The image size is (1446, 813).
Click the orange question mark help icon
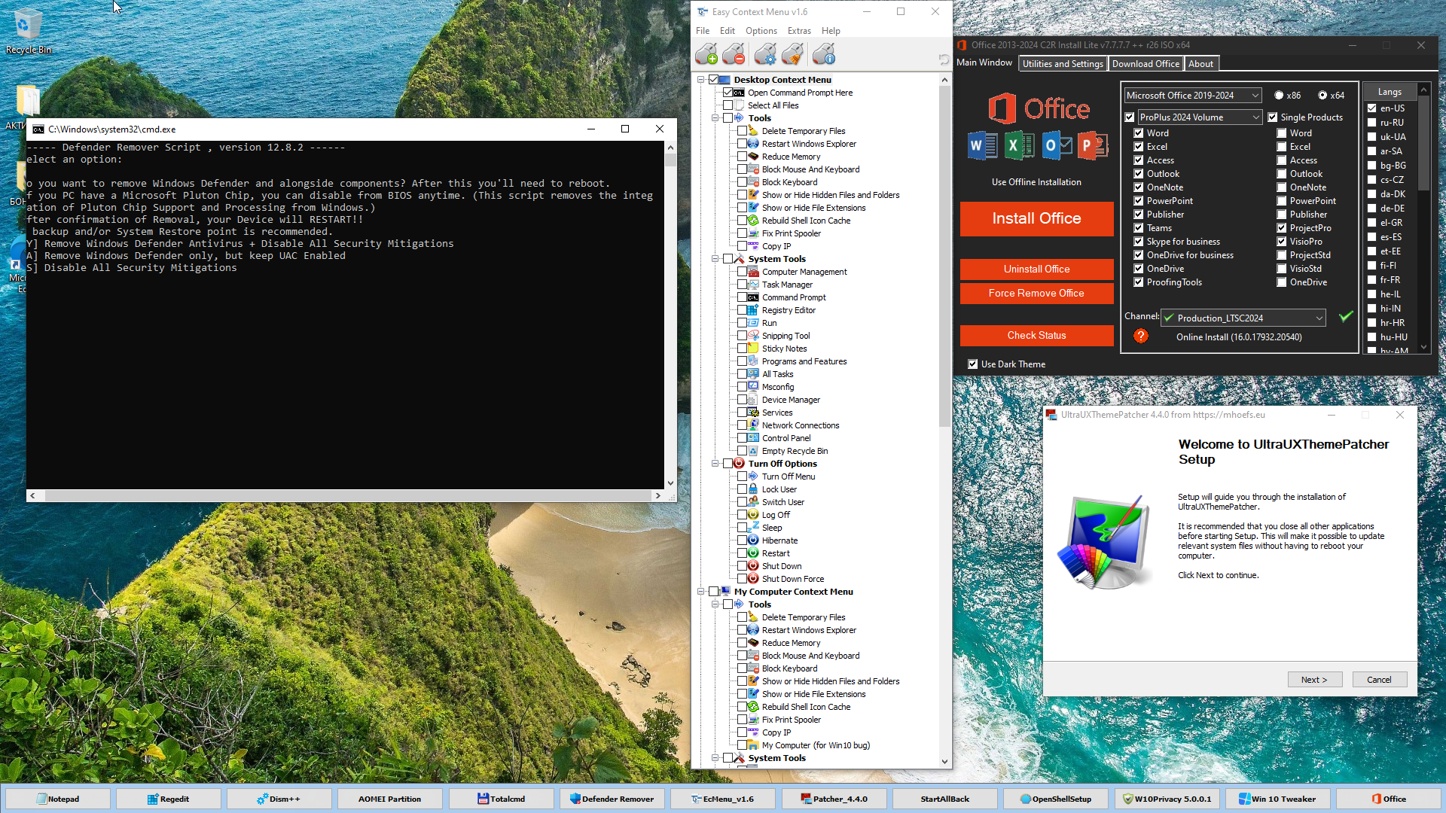tap(1141, 336)
